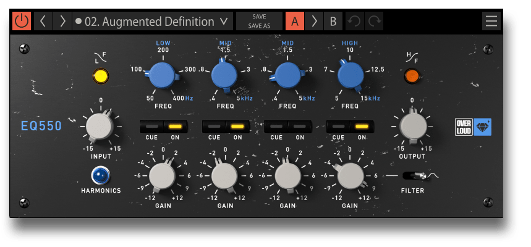The image size is (531, 247).
Task: Toggle ON switch of the LOW band
Action: [175, 127]
